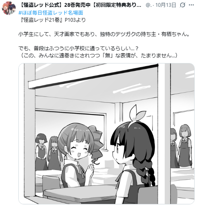Click the @. account handle
Screen dimensions: 197x205
click(x=148, y=5)
